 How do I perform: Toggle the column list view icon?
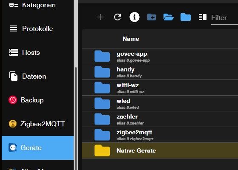click(x=203, y=17)
